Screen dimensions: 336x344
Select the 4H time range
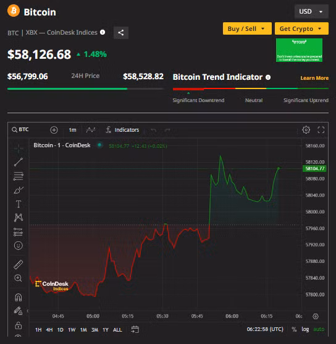49,330
